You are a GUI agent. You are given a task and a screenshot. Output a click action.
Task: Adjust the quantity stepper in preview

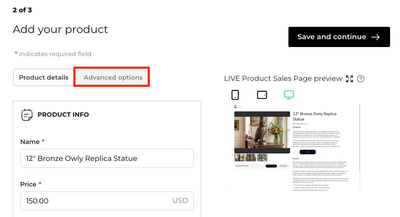[x=296, y=152]
